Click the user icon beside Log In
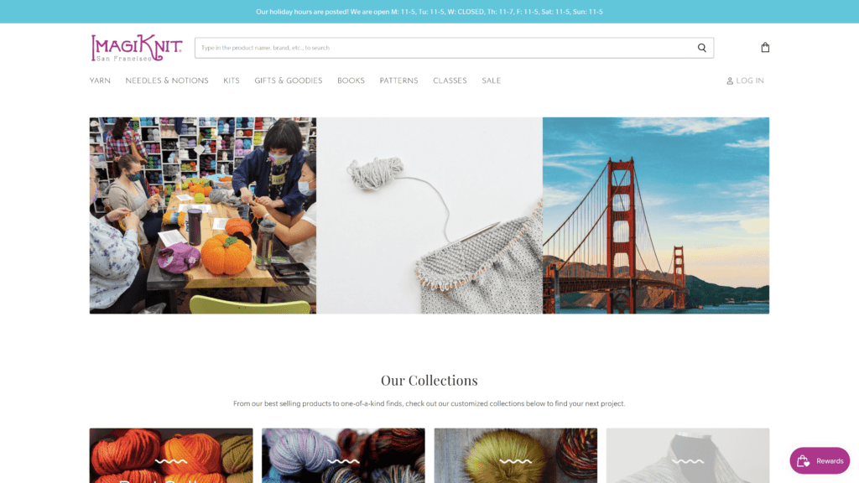Screen dimensions: 859x483 click(x=730, y=81)
